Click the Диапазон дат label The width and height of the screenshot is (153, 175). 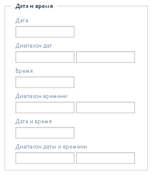(x=34, y=46)
